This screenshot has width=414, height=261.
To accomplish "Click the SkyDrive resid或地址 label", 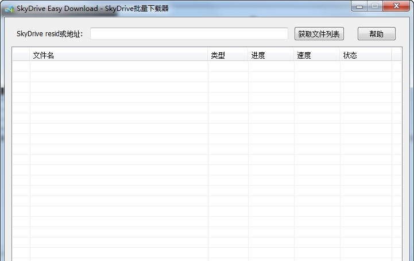I will pos(50,34).
